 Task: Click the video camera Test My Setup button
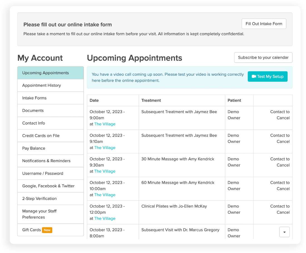[x=267, y=77]
